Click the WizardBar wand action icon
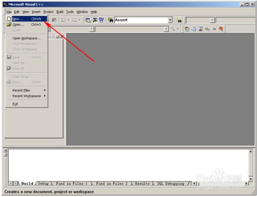This screenshot has width=257, height=197. pos(173,29)
